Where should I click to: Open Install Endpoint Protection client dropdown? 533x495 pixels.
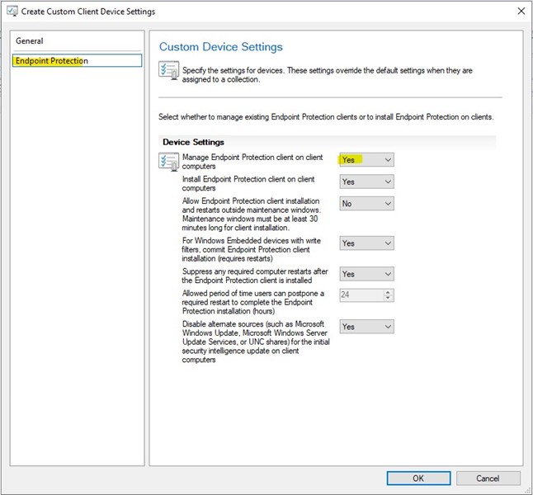click(367, 181)
